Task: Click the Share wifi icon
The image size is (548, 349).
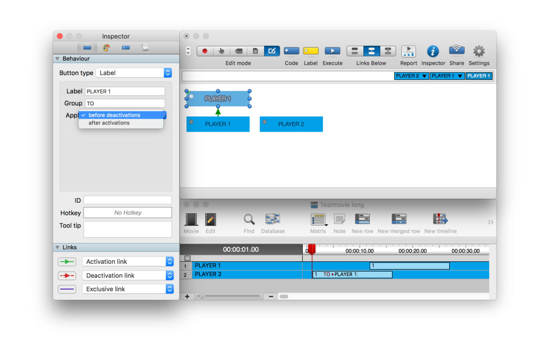Action: [x=457, y=50]
